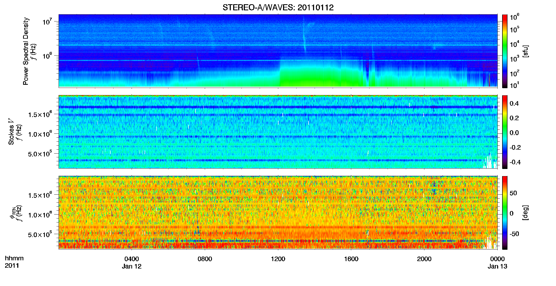This screenshot has height=286, width=556.
Task: Click the 1.5×10^6 tick on Stokes V panel
Action: point(40,114)
